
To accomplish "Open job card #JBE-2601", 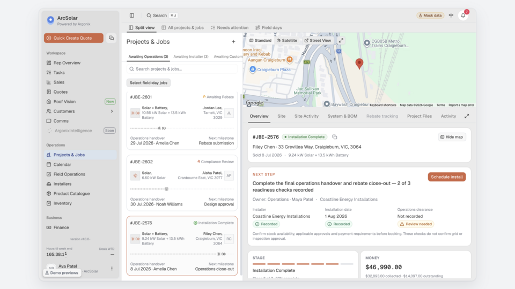I will coord(182,120).
